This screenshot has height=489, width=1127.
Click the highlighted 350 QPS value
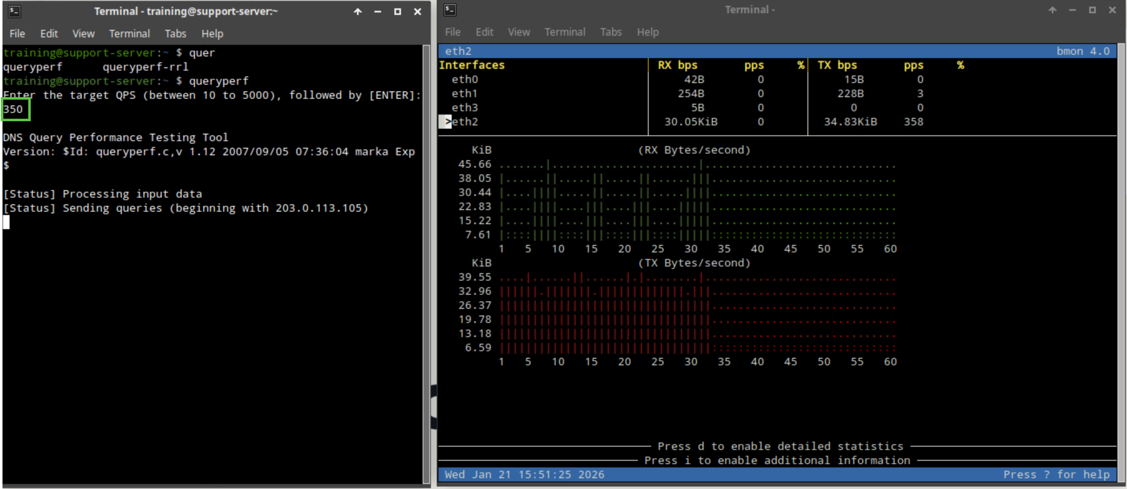pos(15,109)
